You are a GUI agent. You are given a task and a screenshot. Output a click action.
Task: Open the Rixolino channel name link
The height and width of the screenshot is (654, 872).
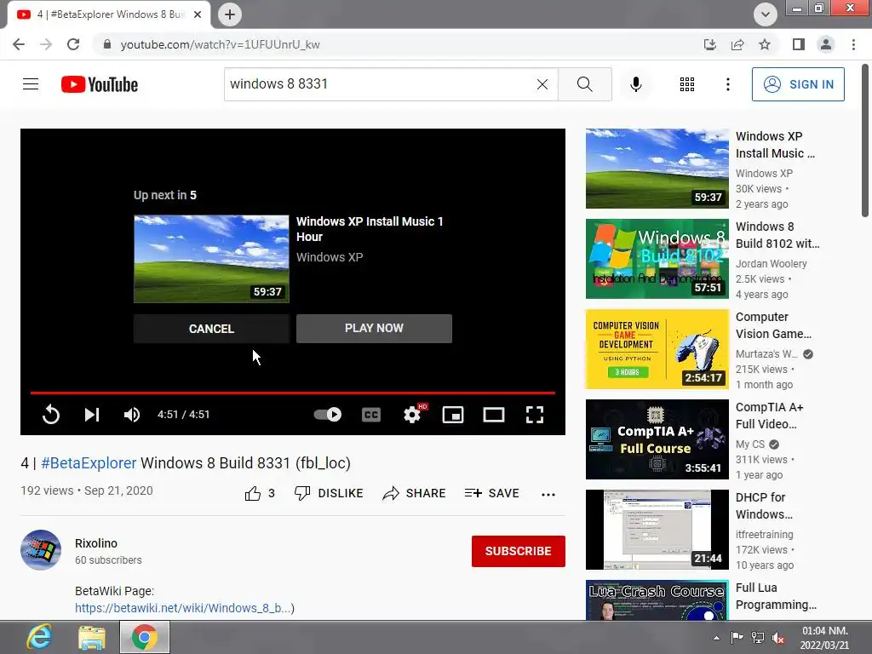coord(96,543)
